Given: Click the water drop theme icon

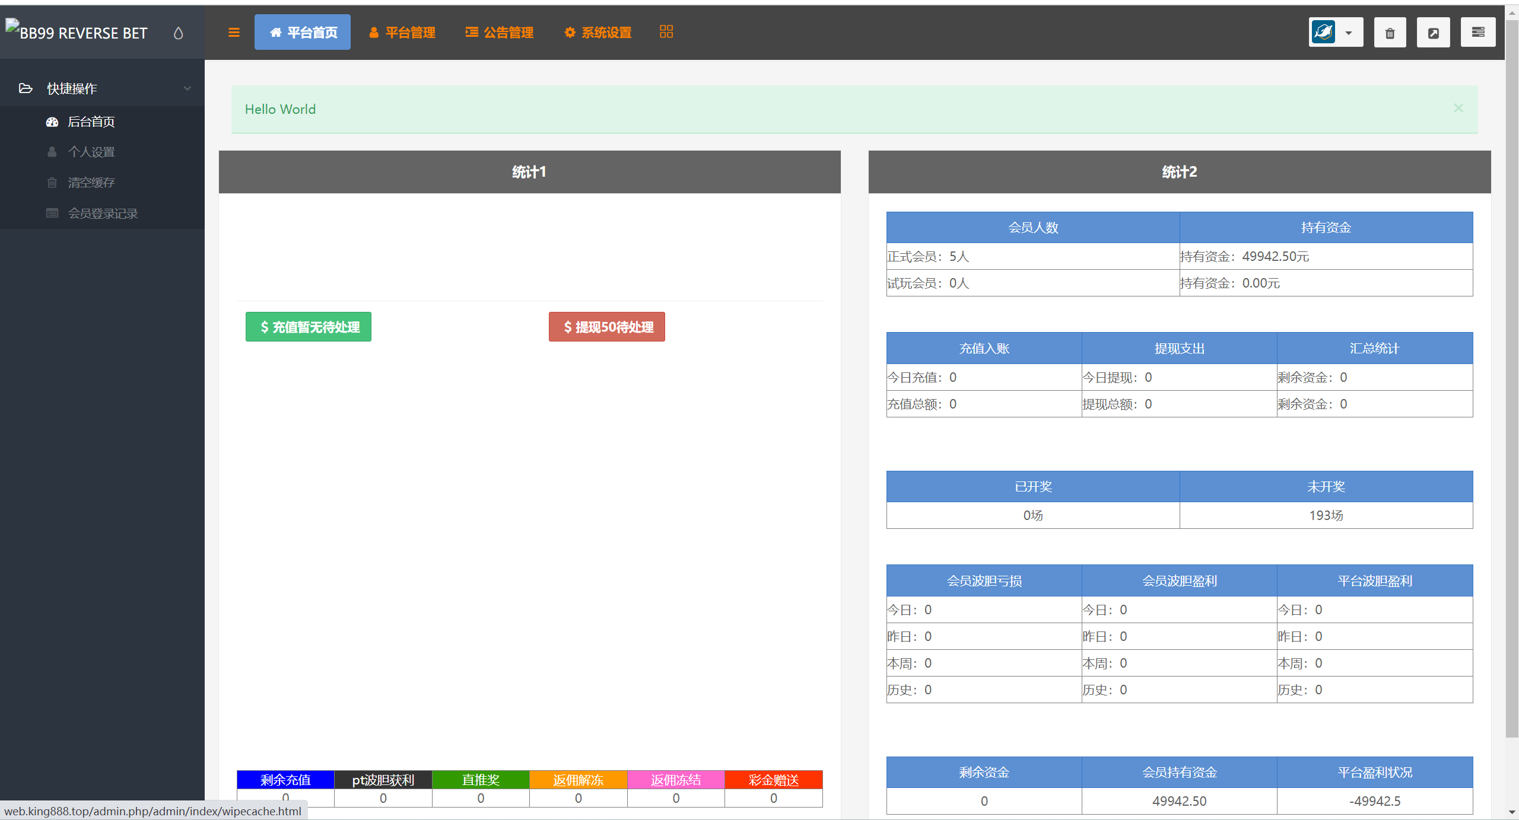Looking at the screenshot, I should click(178, 33).
